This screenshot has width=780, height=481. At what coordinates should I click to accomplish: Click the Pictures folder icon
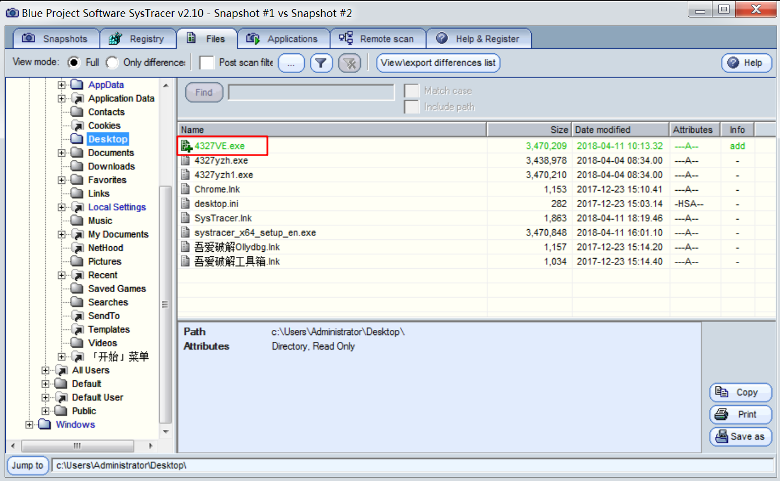pyautogui.click(x=78, y=261)
